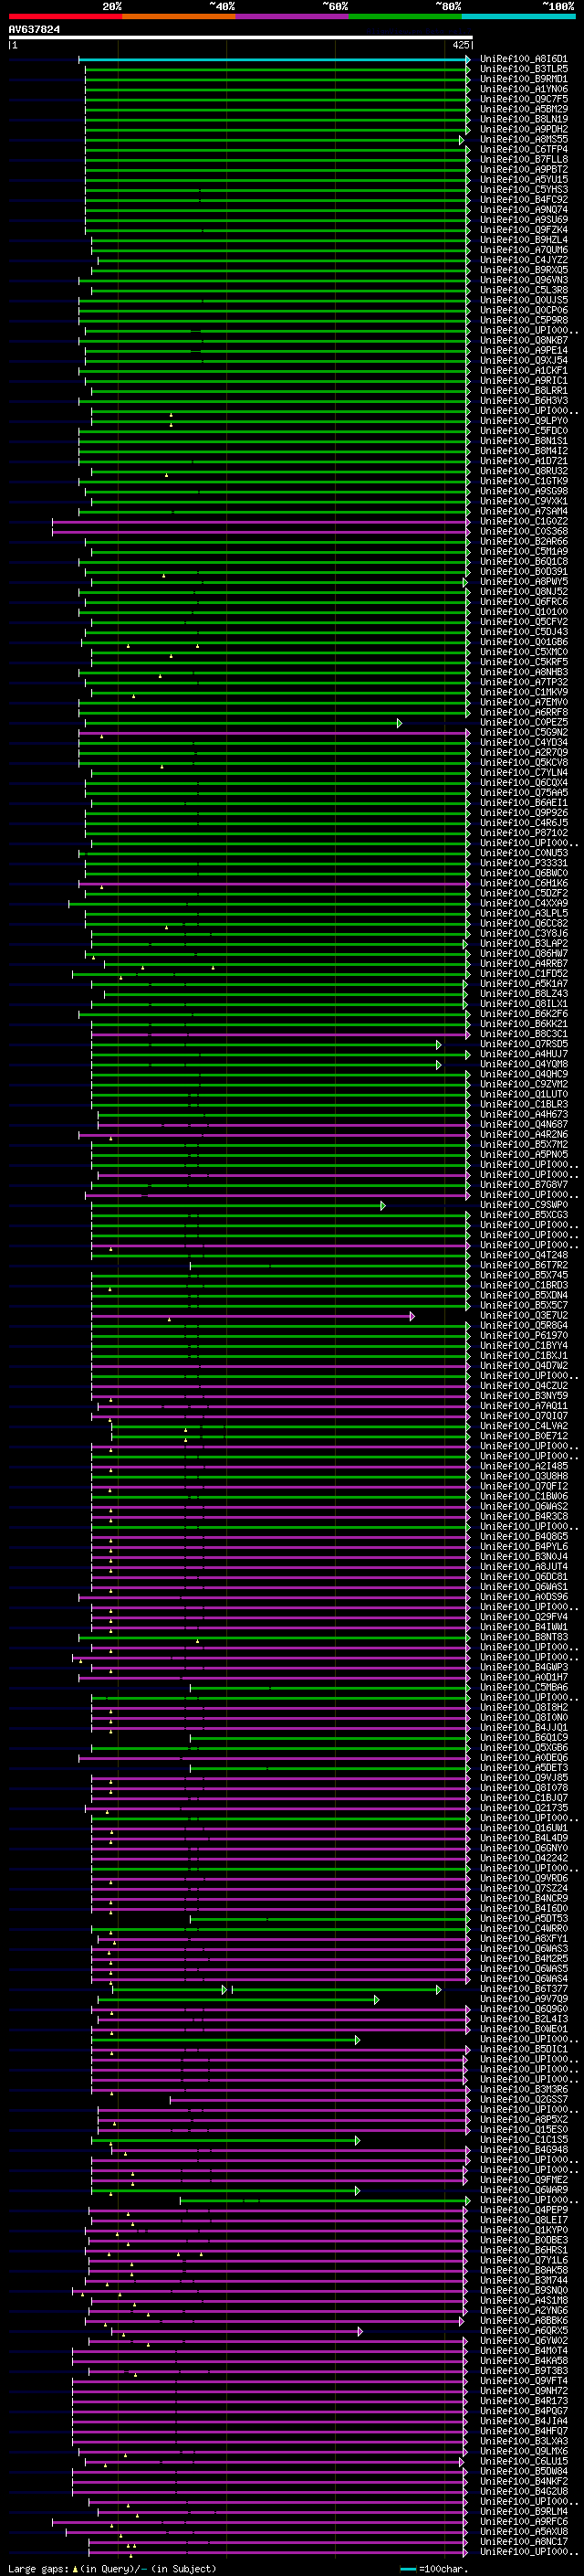Select hit label UniRef100_B8LN19

click(x=523, y=120)
